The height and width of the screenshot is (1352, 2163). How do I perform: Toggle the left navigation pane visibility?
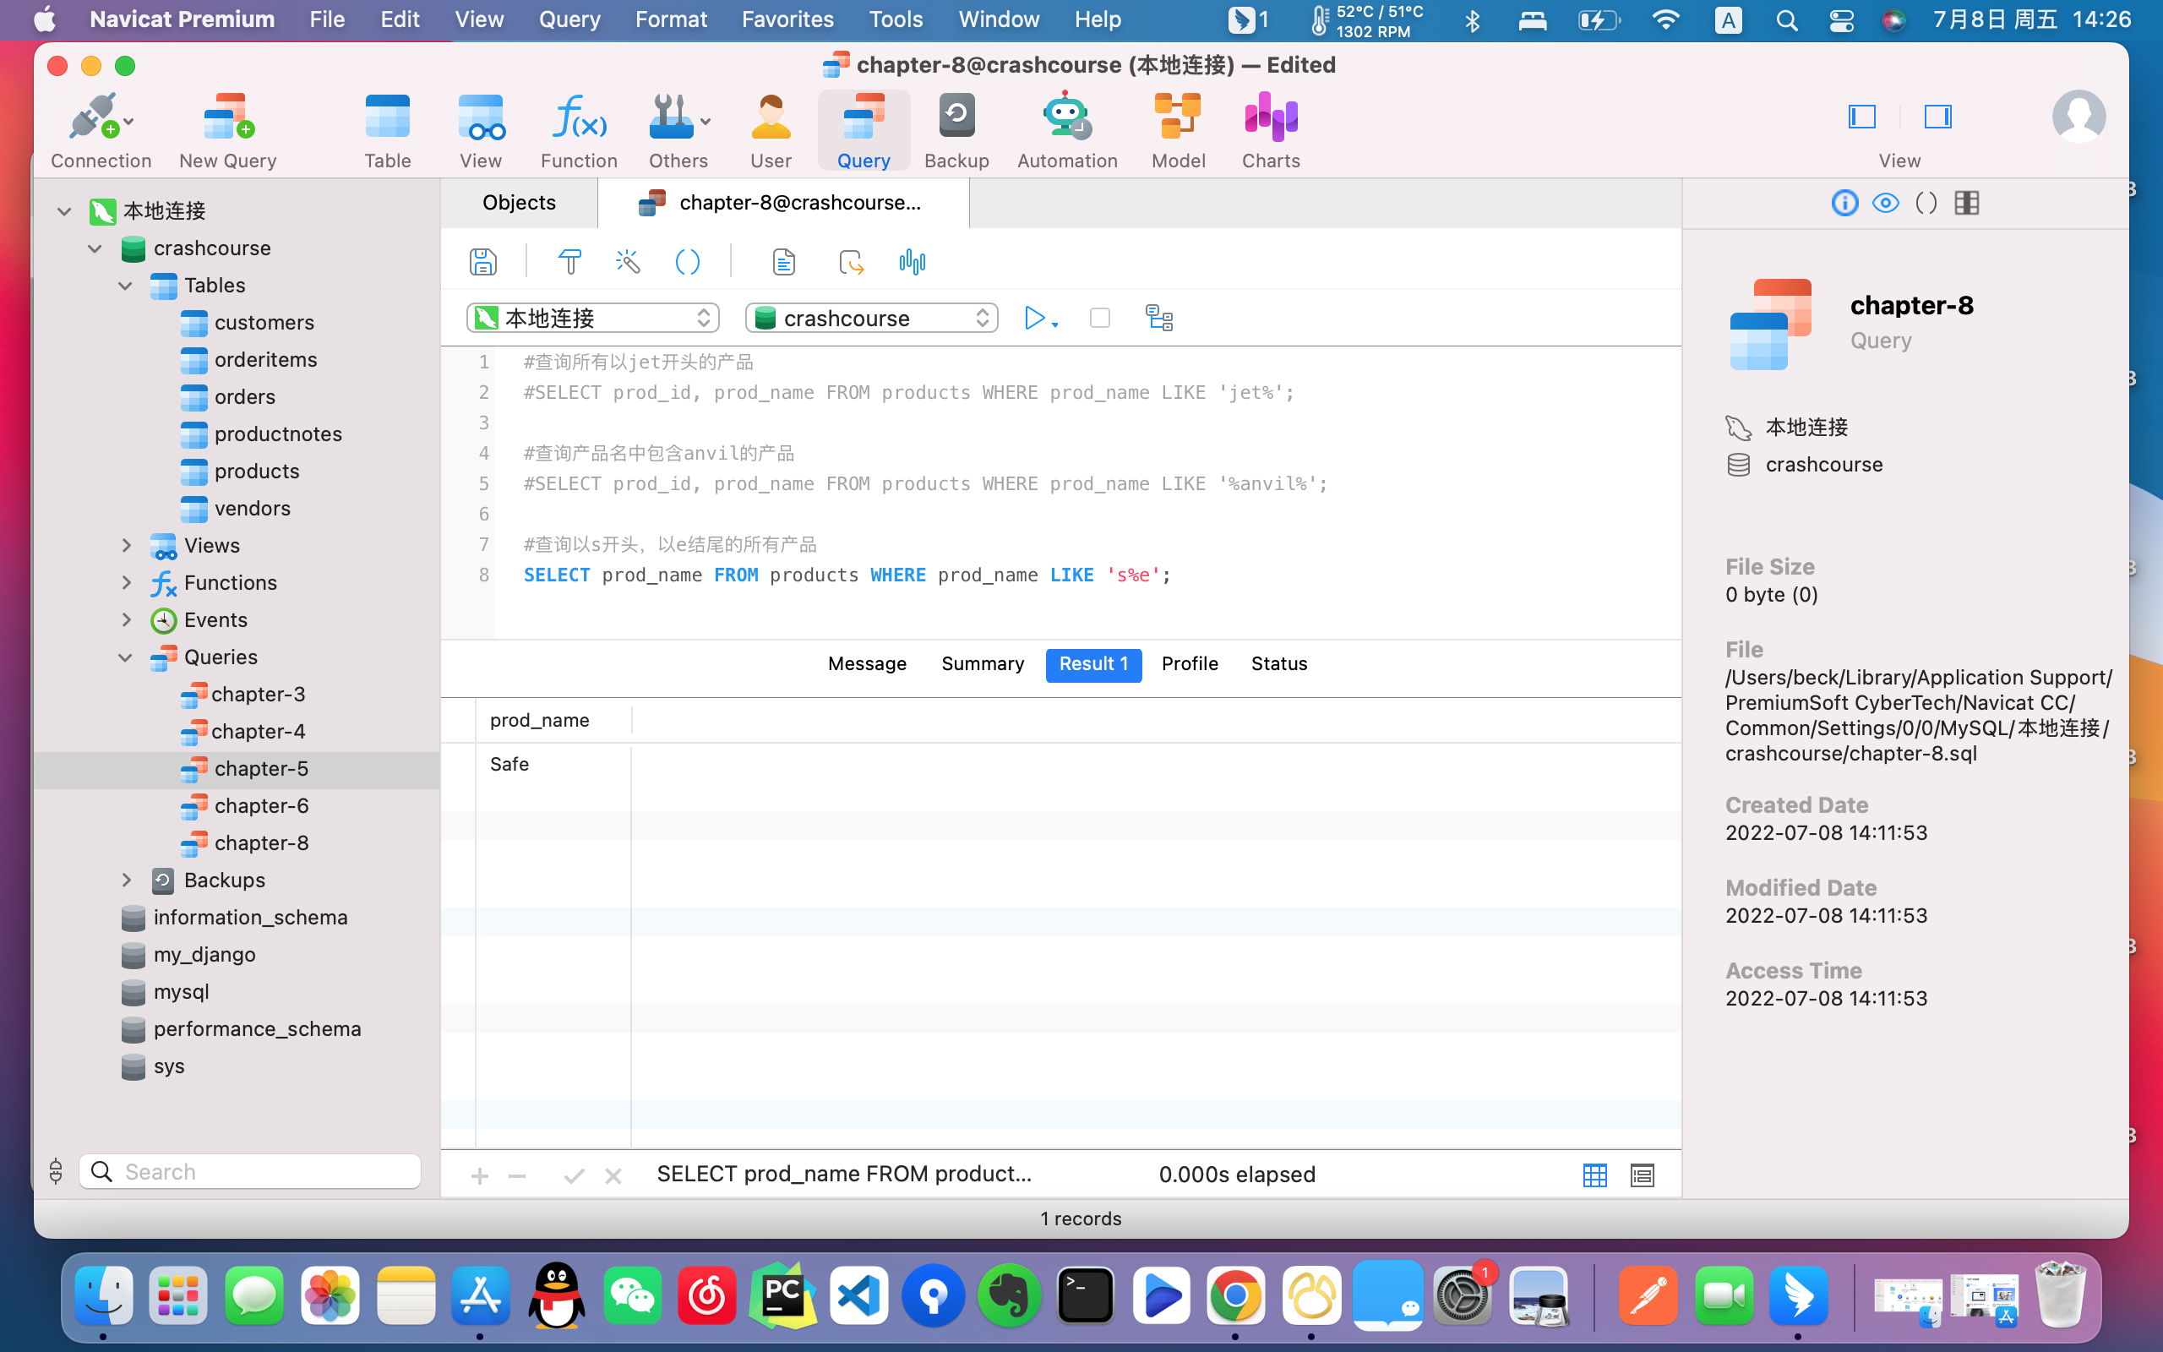[1862, 117]
